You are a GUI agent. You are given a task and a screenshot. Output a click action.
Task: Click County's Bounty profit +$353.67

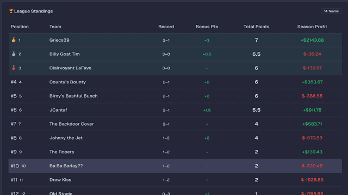(312, 82)
